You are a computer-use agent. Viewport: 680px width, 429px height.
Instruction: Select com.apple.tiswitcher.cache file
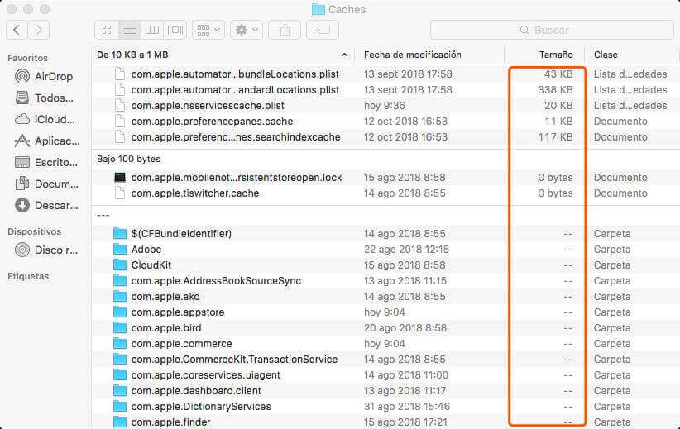[195, 193]
